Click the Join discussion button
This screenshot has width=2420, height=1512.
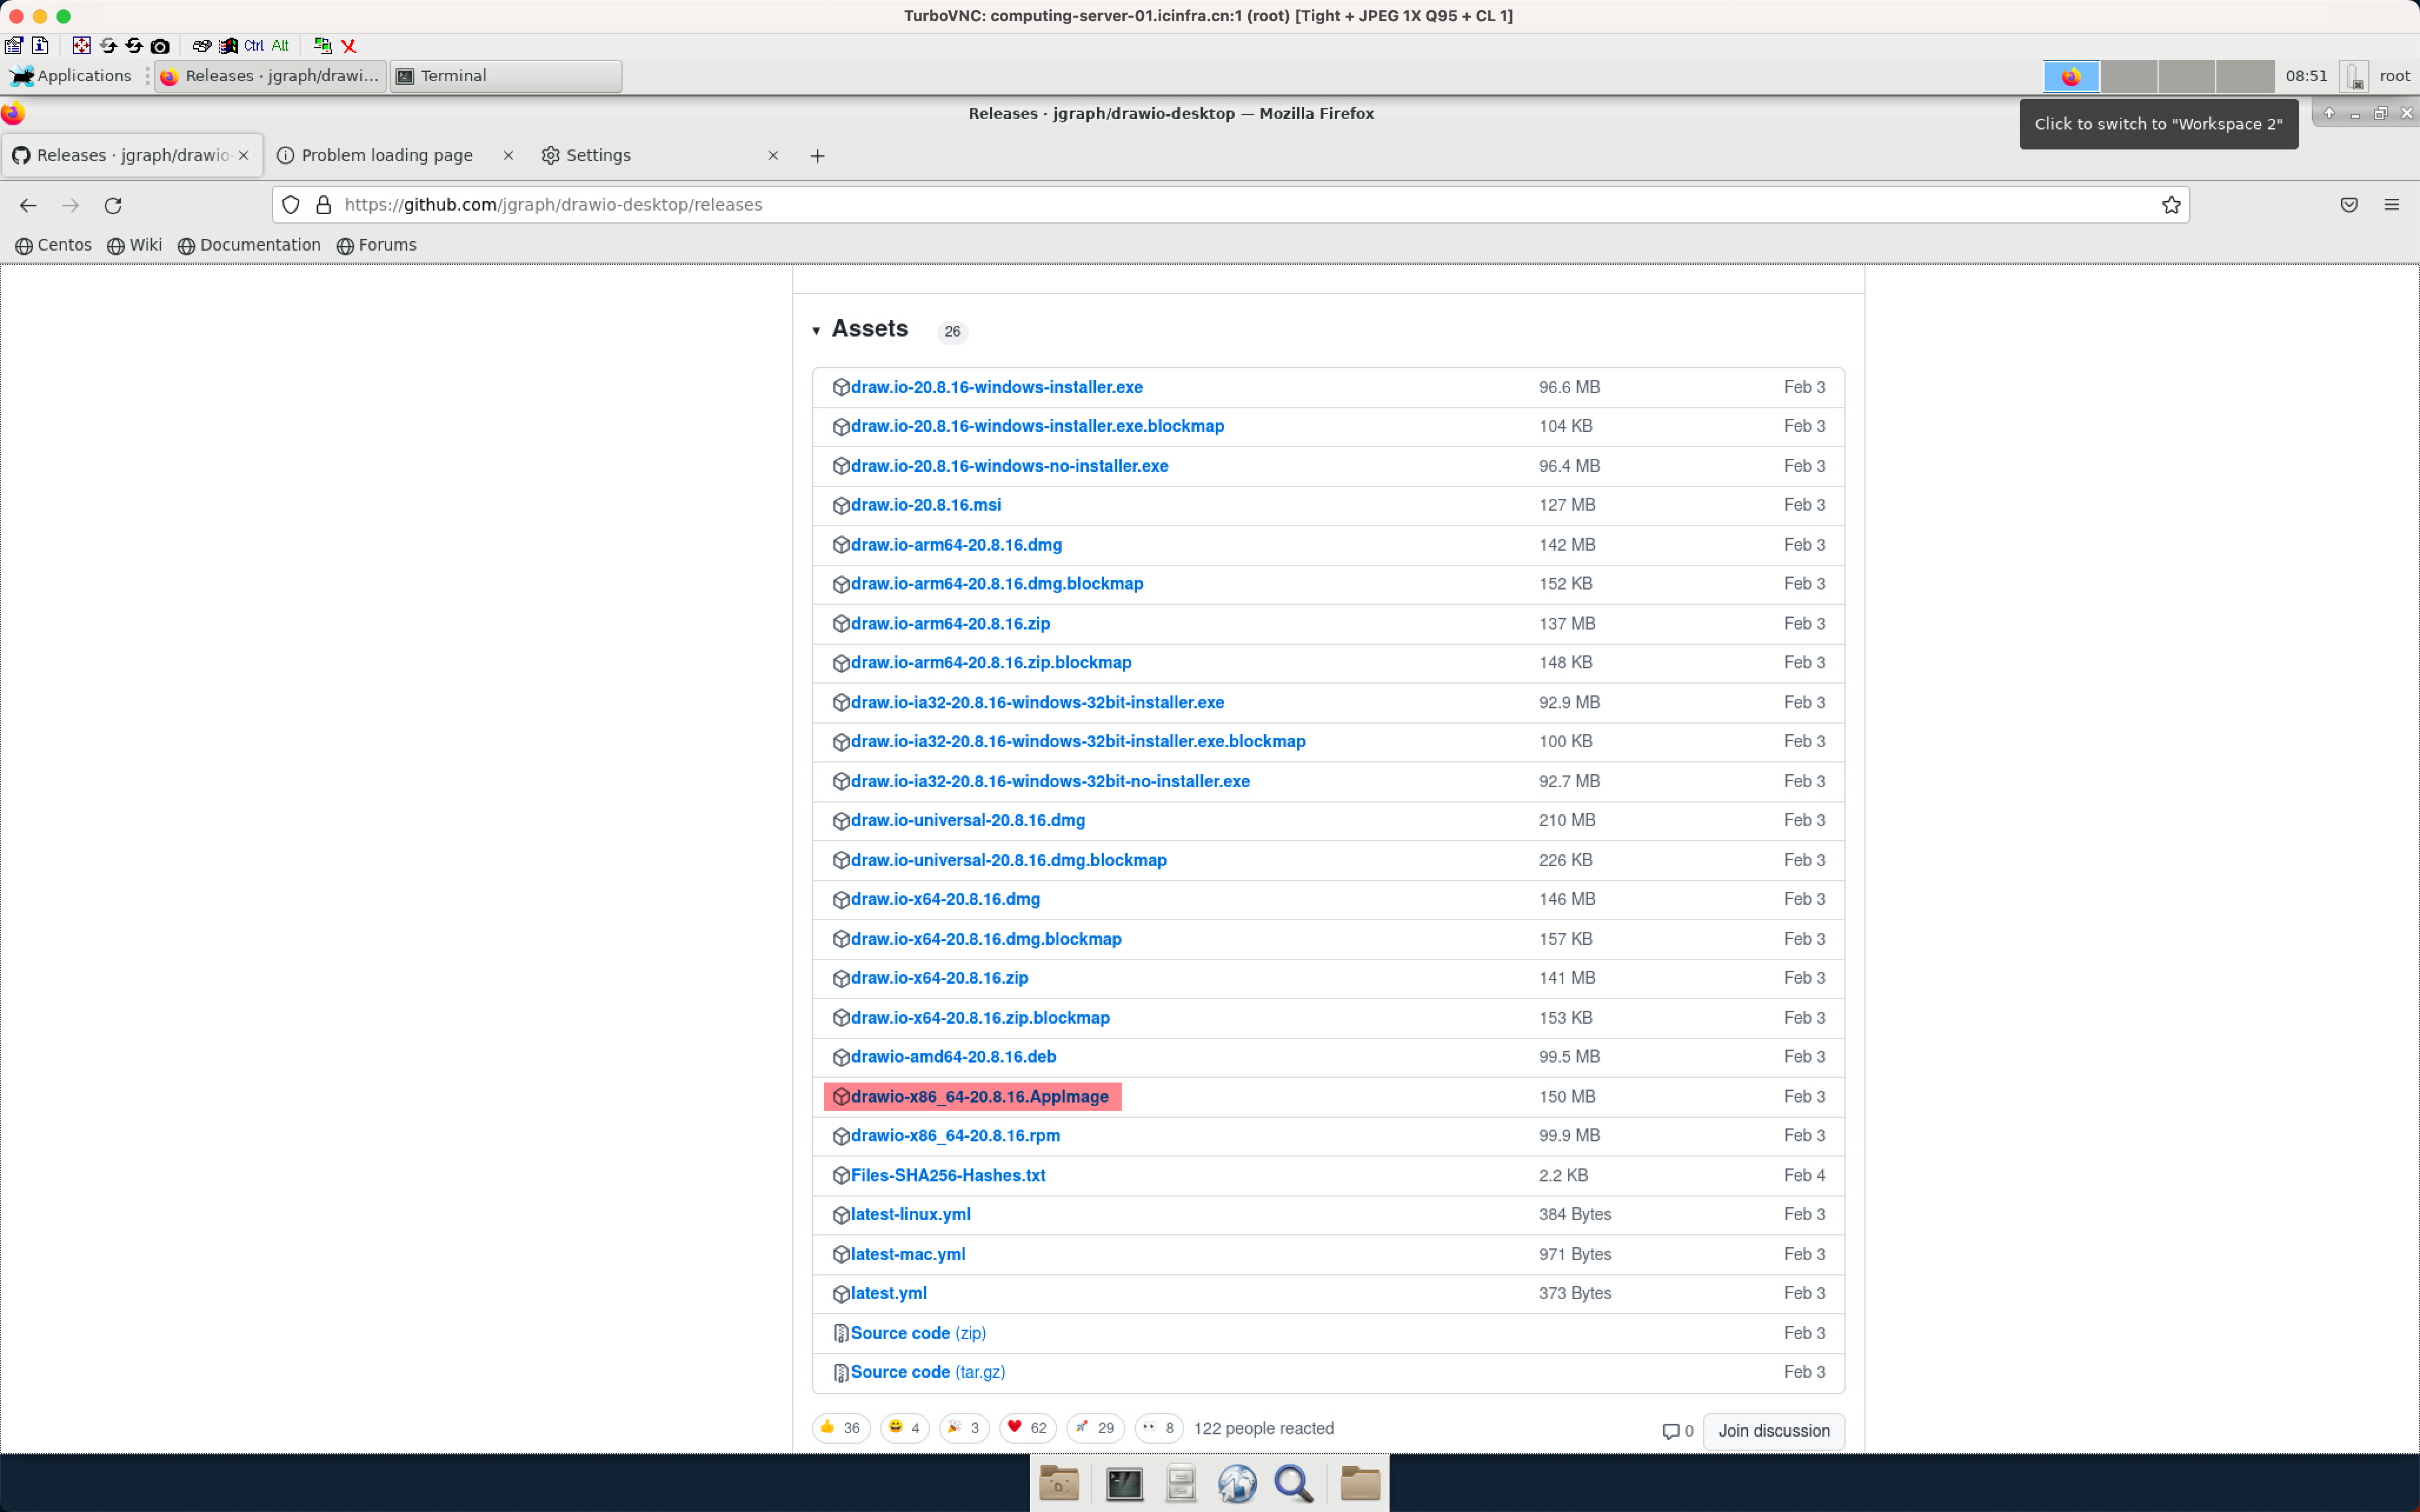point(1773,1431)
